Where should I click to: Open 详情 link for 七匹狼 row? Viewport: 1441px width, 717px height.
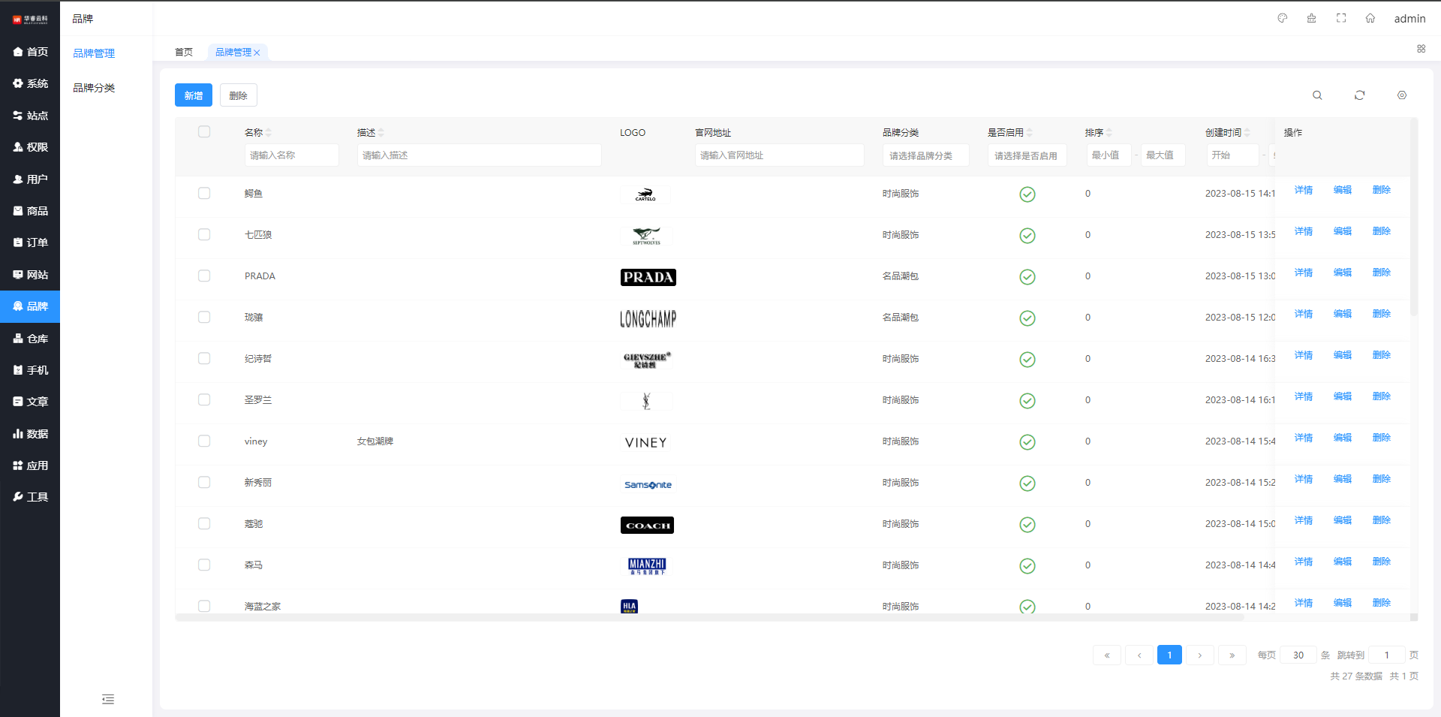tap(1303, 231)
